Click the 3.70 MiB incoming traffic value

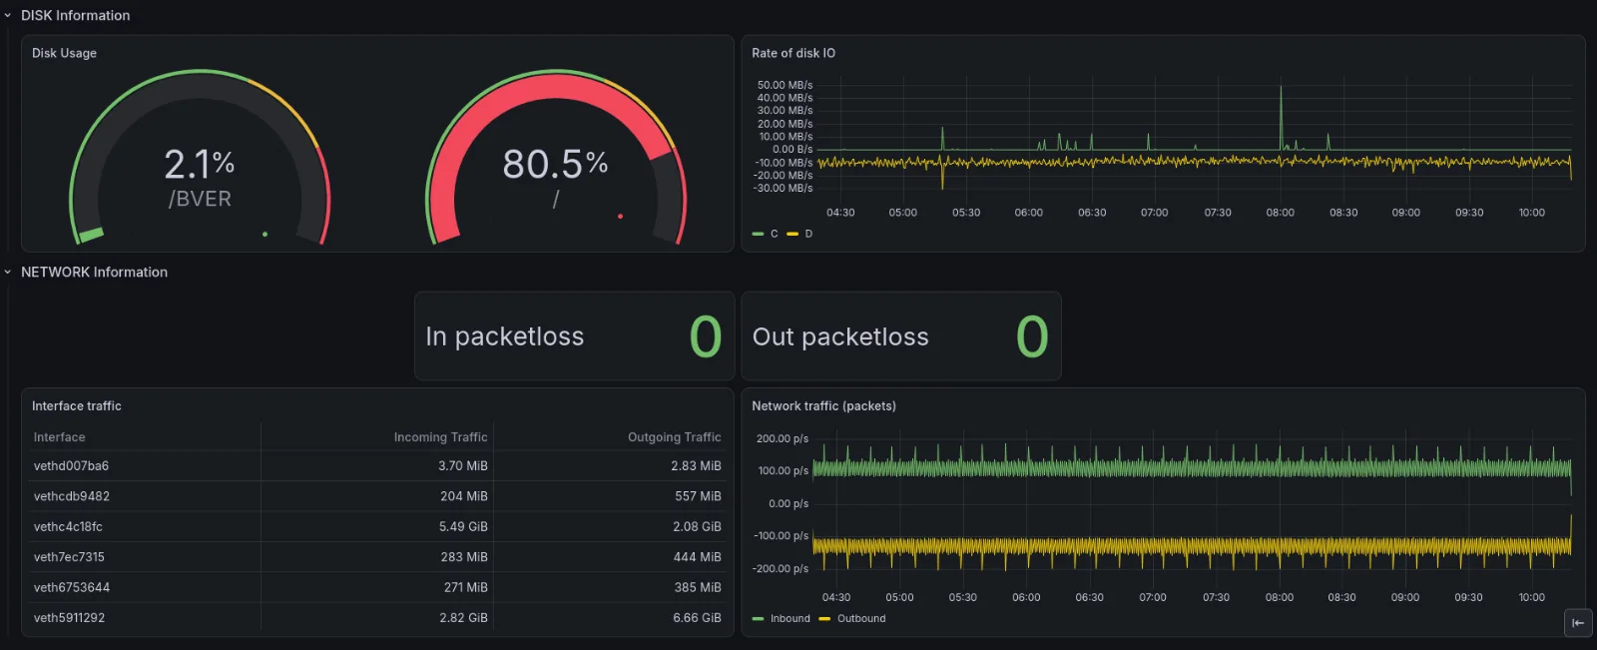463,466
